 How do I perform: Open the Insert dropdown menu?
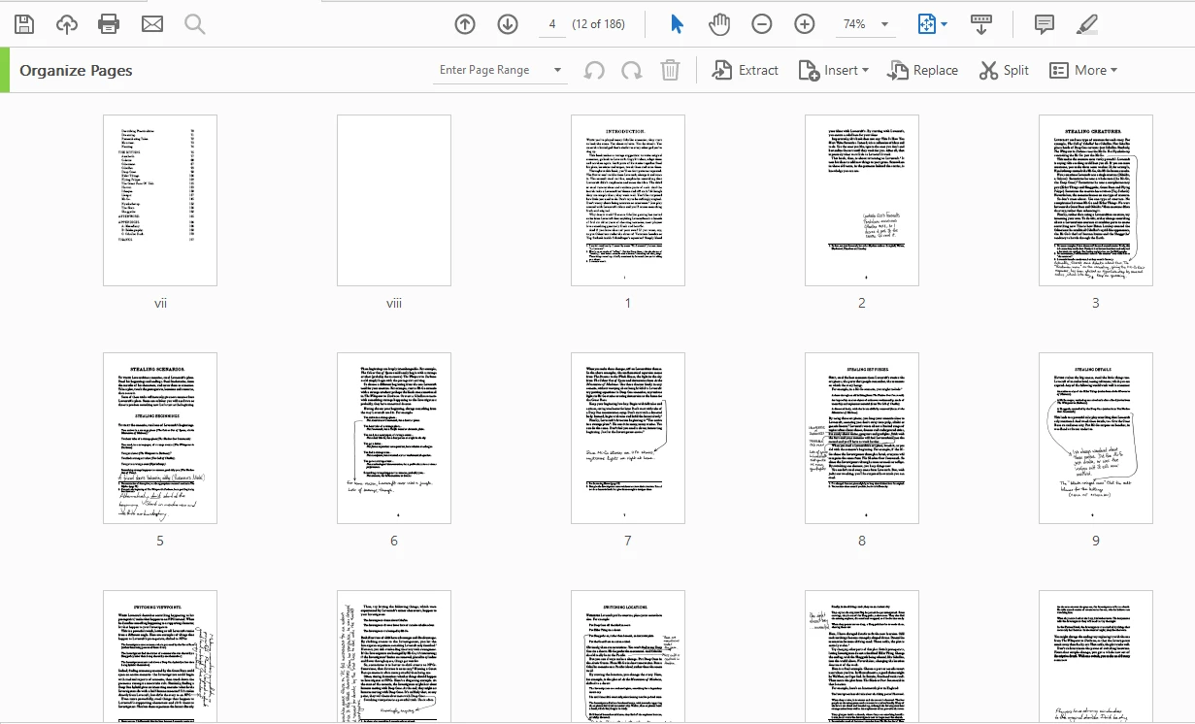pos(833,70)
